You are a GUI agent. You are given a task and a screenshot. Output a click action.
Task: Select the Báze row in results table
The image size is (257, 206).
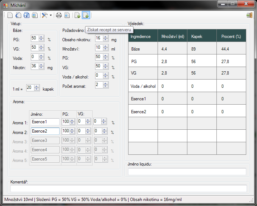tap(187, 48)
